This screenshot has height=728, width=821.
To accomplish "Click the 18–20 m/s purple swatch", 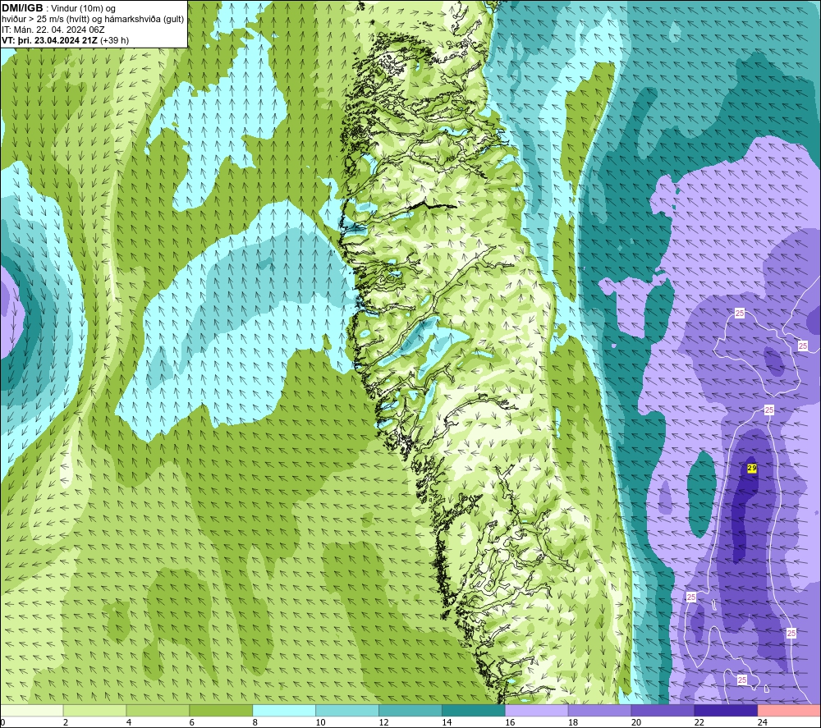I will pos(599,711).
